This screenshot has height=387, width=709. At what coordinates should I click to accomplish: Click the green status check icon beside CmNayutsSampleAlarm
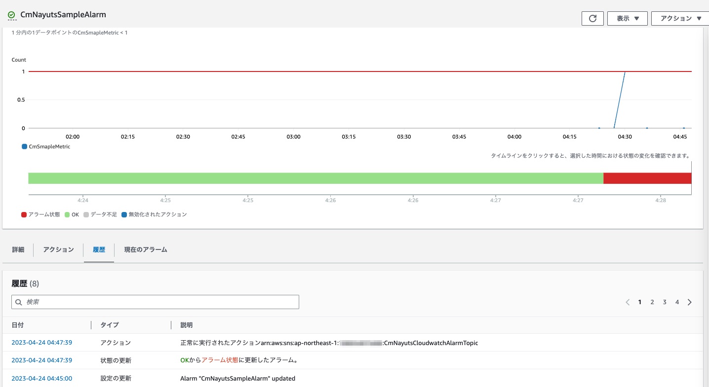[x=11, y=14]
